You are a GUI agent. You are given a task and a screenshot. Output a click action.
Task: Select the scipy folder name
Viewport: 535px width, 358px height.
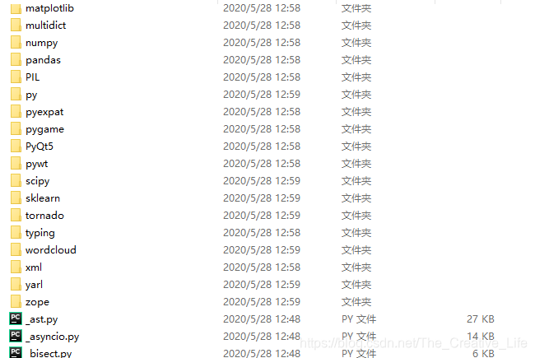pos(38,181)
